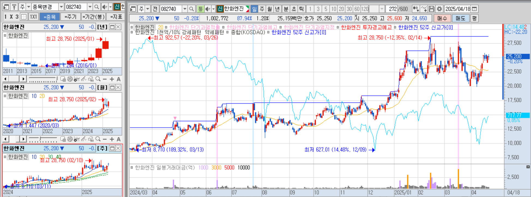This screenshot has width=531, height=197.
Task: Expand the 종목변경 dropdown
Action: 61,7
